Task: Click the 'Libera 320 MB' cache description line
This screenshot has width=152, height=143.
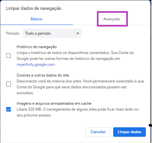Action: [x=78, y=109]
